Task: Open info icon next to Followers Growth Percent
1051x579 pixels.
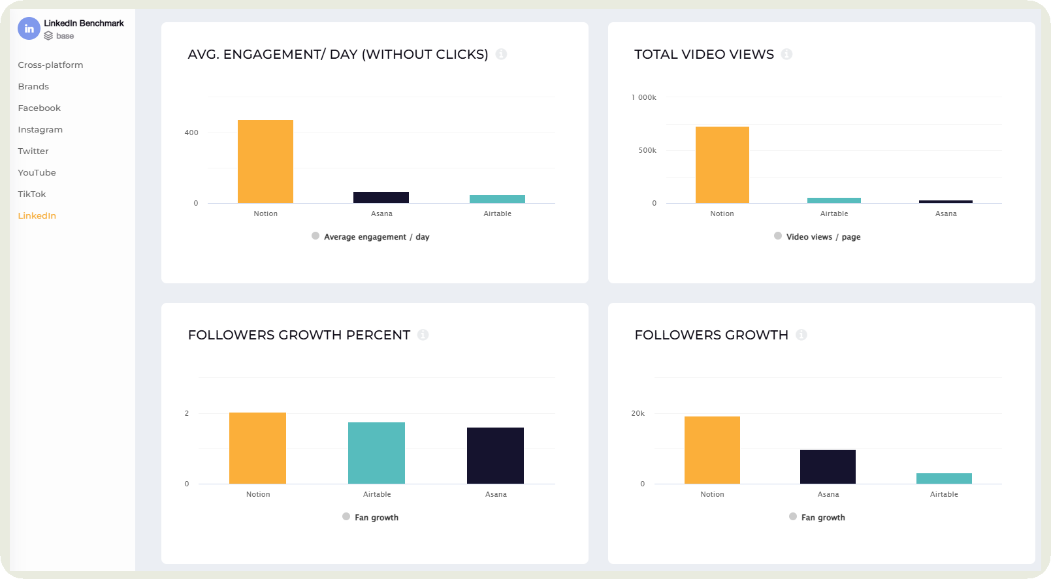Action: 423,335
